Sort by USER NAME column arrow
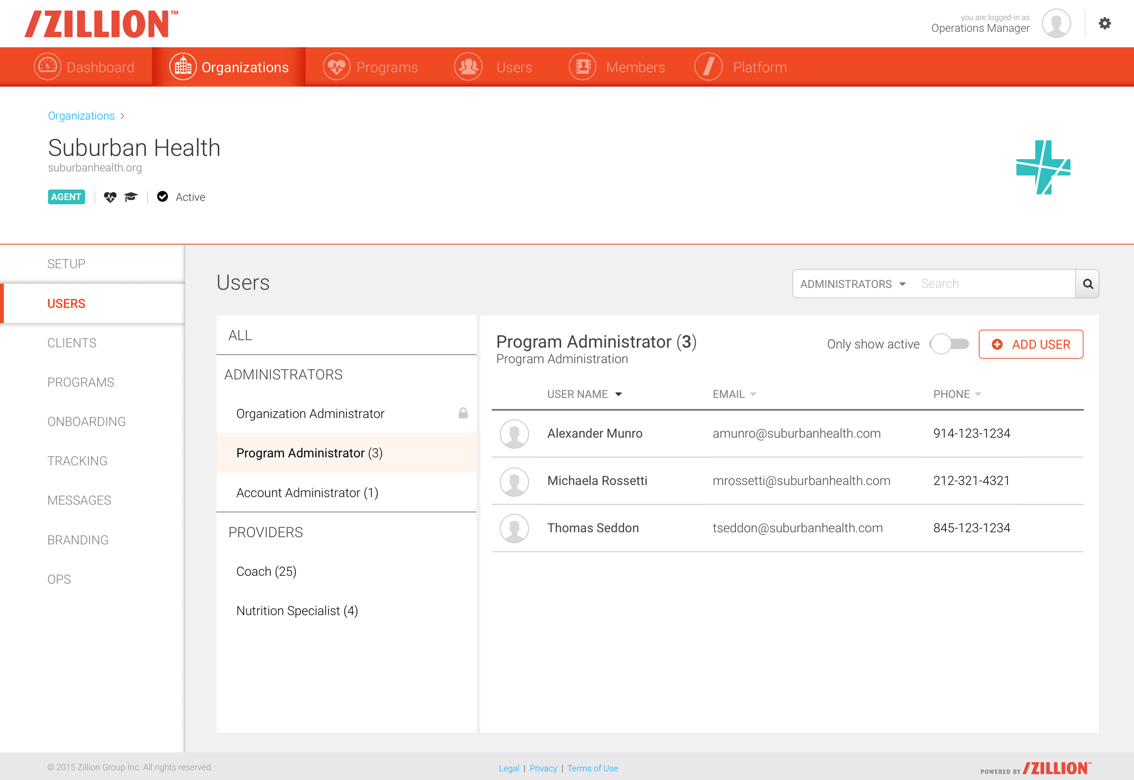Viewport: 1134px width, 780px height. [619, 394]
